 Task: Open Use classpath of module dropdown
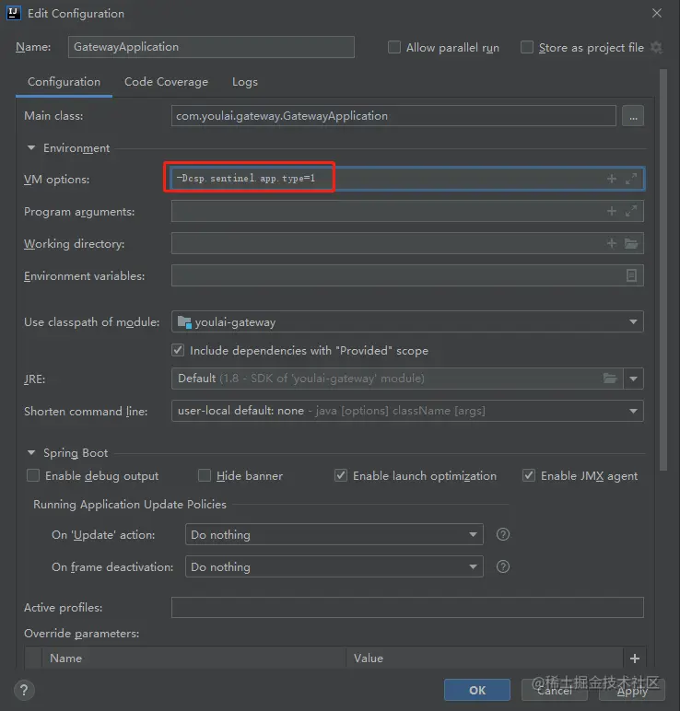pos(407,321)
